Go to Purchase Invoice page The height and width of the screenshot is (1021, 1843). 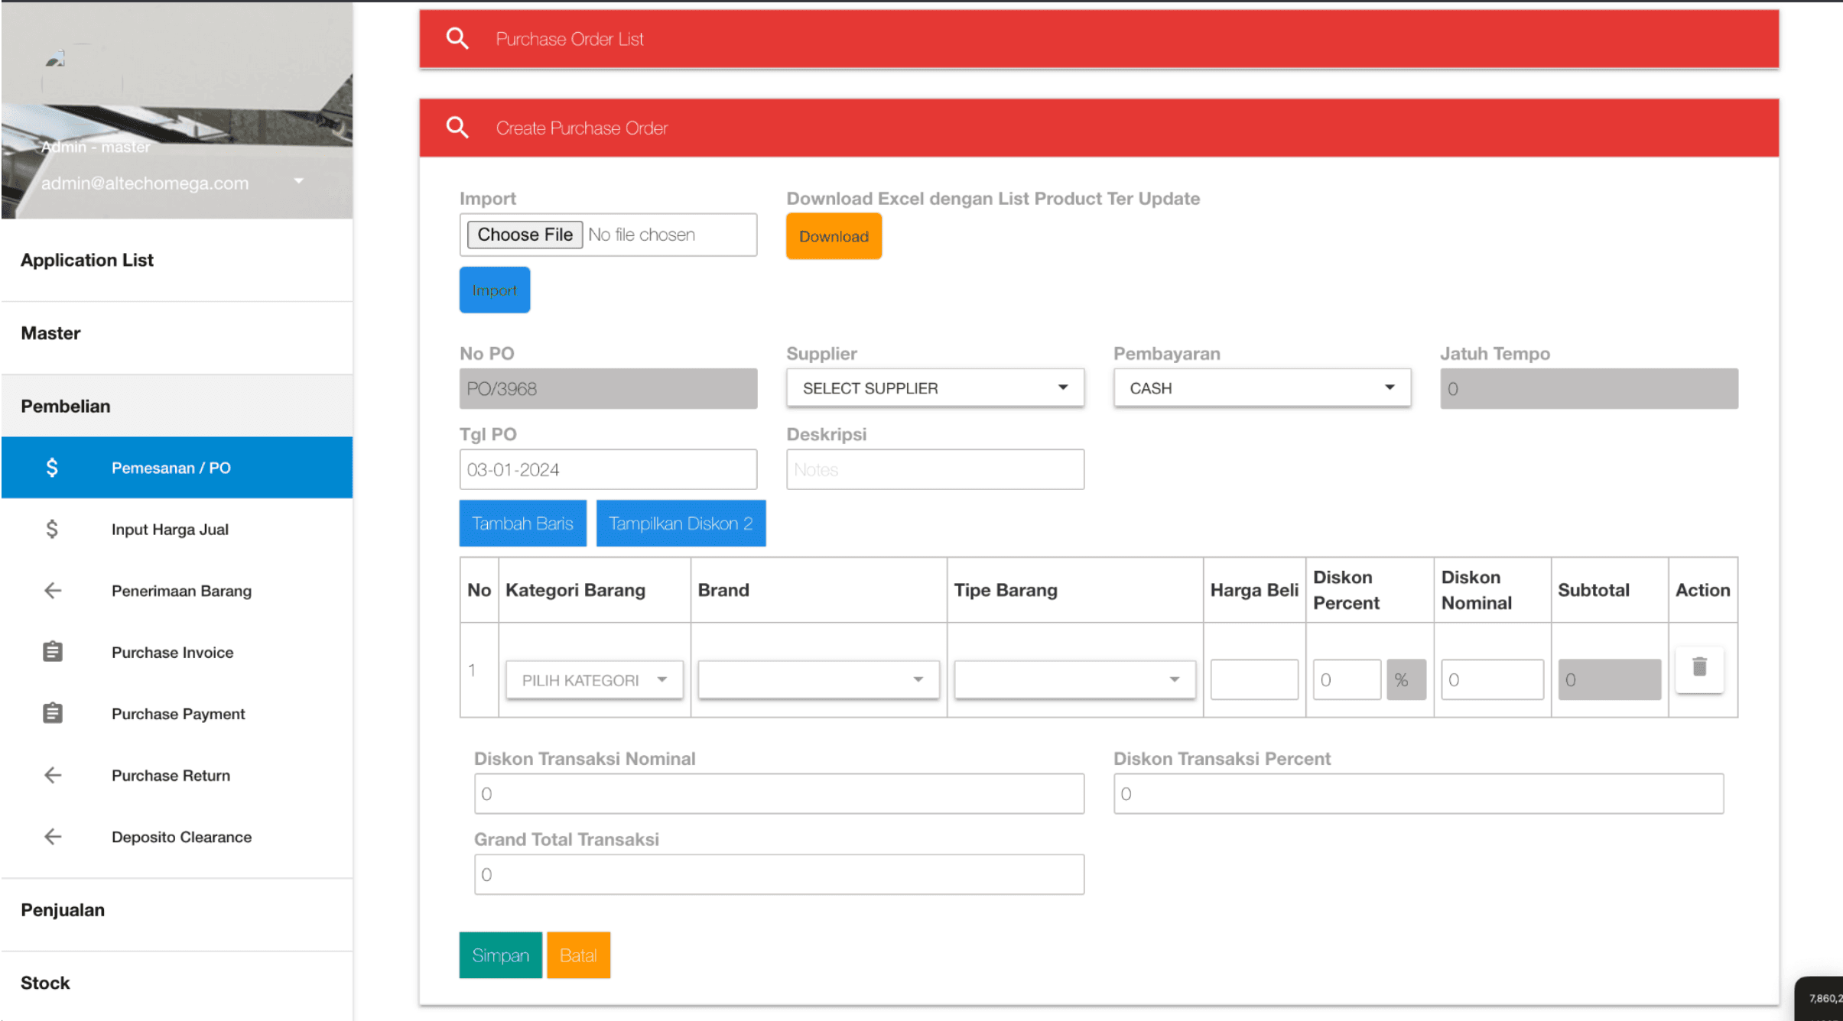point(177,652)
